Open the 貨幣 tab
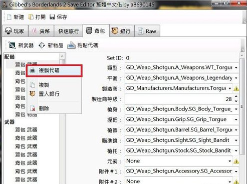247x184 pixels. (41, 31)
